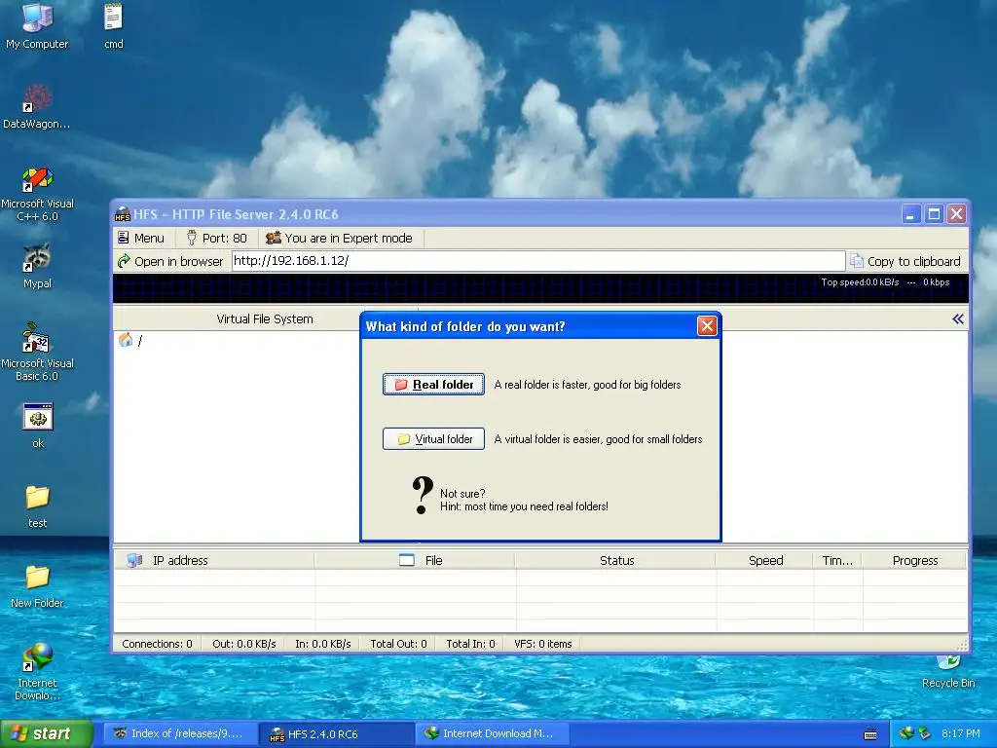Viewport: 997px width, 748px height.
Task: Click 'A virtual folder is easier' description
Action: point(598,439)
